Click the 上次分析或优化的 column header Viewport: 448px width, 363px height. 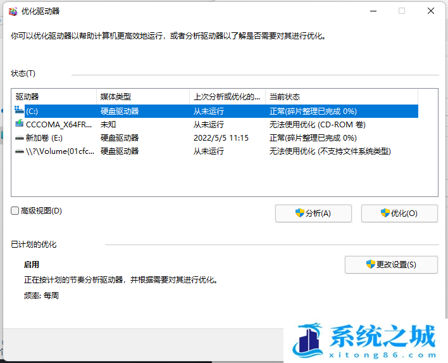pyautogui.click(x=227, y=97)
